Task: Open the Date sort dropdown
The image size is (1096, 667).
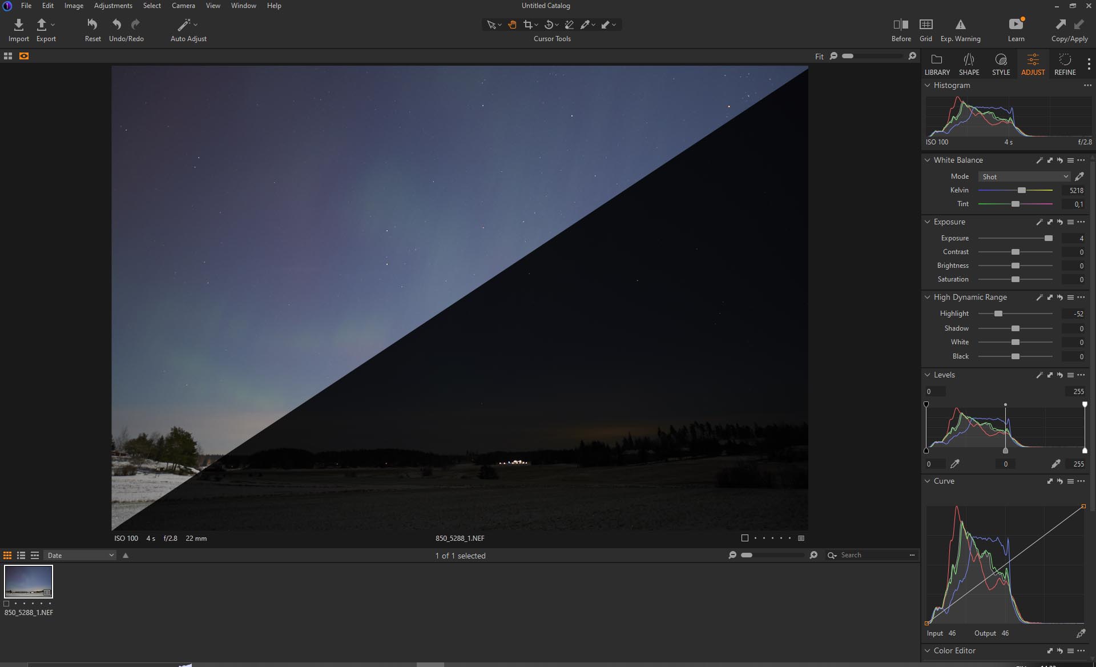Action: click(80, 555)
